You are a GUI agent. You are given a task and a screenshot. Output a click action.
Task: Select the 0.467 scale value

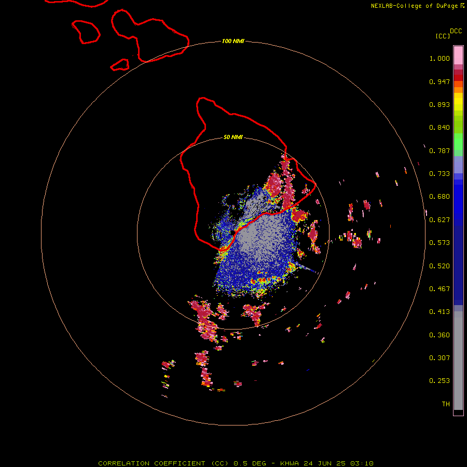[x=439, y=289]
